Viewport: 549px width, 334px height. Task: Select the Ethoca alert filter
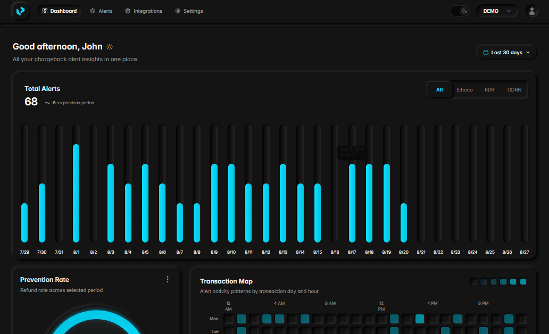click(x=464, y=90)
